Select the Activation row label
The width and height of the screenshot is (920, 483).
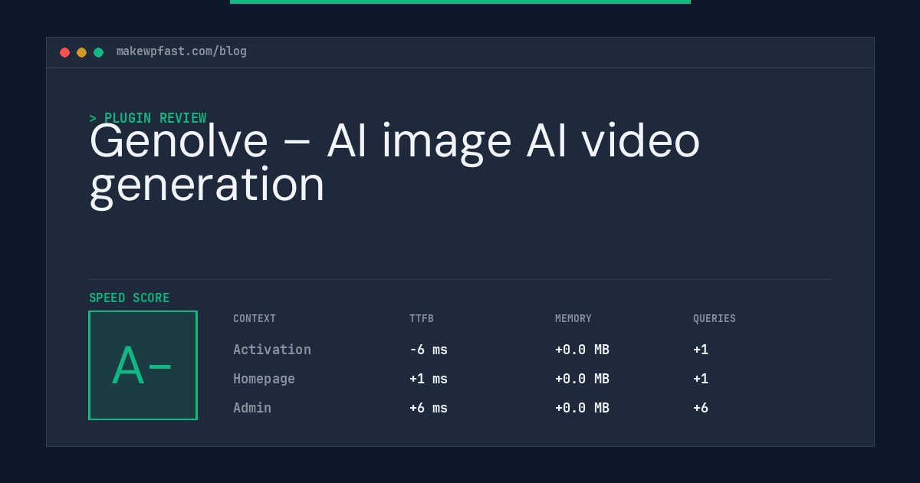click(x=272, y=350)
